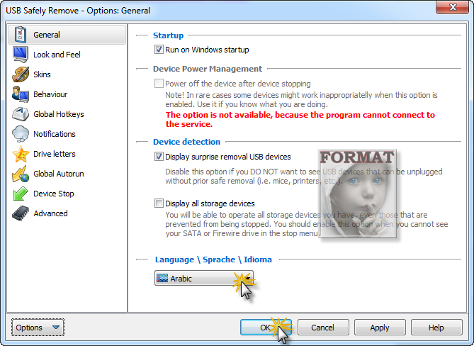Open Look and Feel monitor icon

[21, 55]
